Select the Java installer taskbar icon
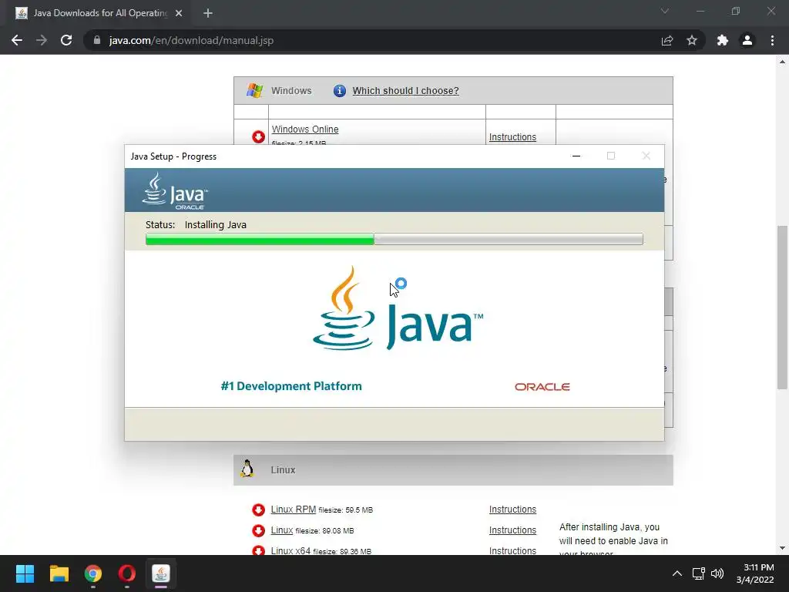 [x=161, y=573]
